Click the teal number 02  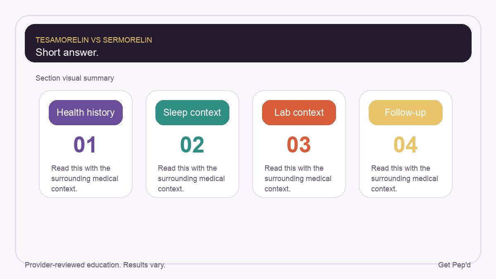(192, 145)
